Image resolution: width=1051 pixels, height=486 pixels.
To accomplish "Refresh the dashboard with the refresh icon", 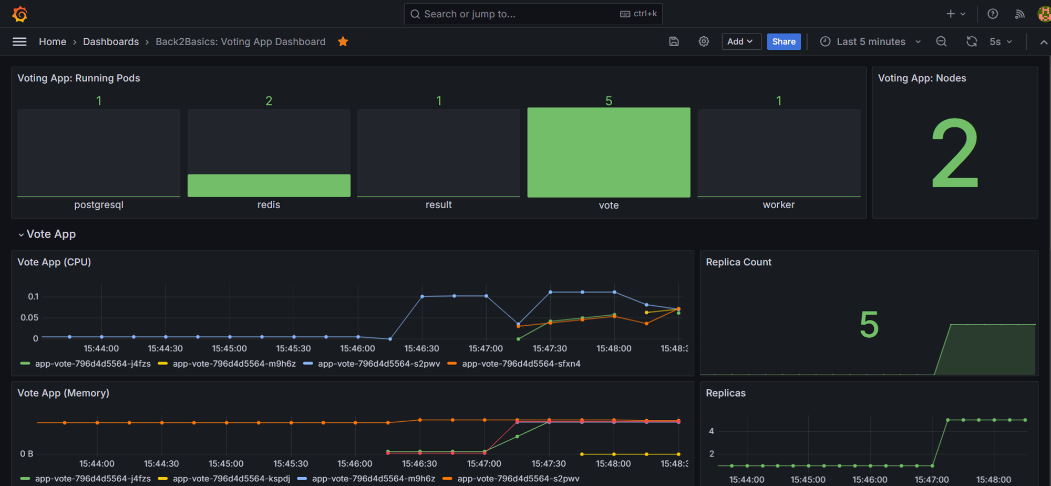I will 972,42.
